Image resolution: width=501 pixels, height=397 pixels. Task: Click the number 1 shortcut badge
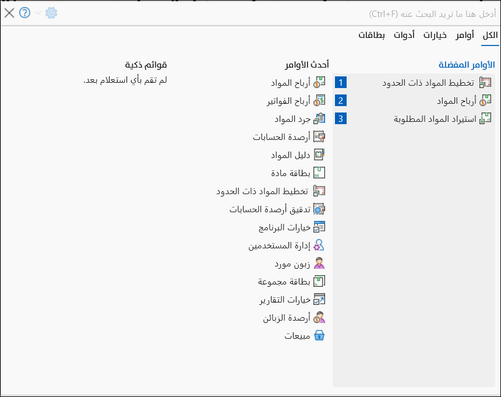(x=341, y=83)
